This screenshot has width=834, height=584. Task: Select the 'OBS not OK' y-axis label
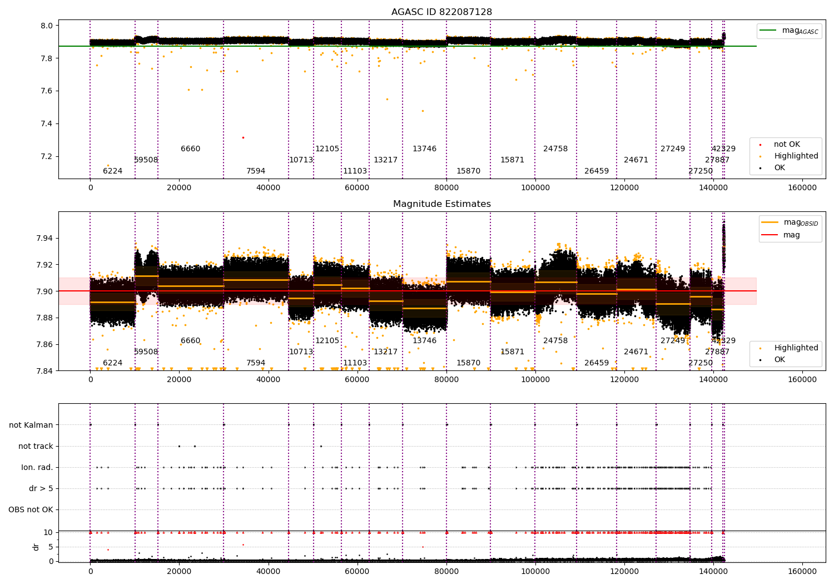pyautogui.click(x=31, y=510)
